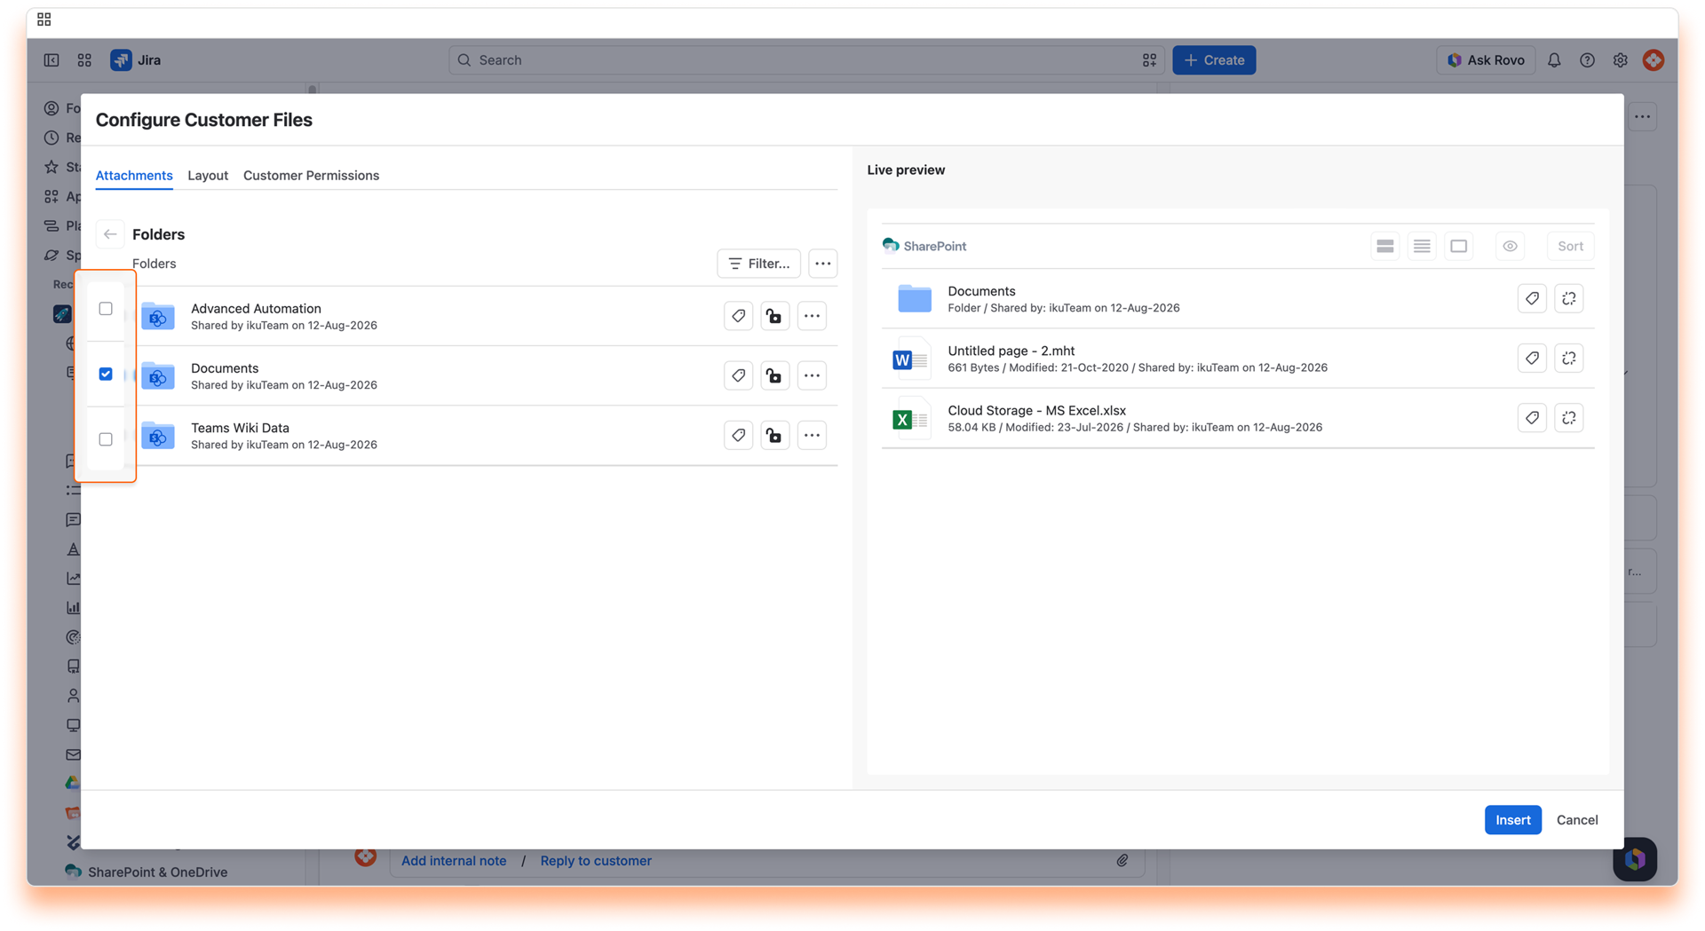Check the Advanced Automation folder checkbox
1705x931 pixels.
tap(106, 309)
